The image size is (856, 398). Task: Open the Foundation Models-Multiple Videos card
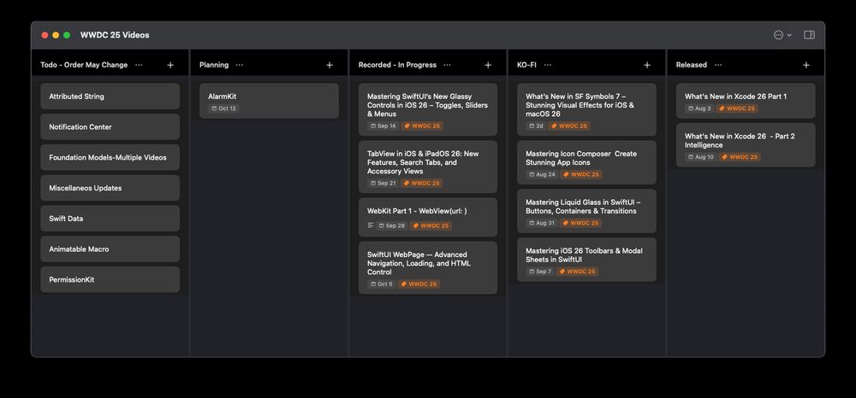(110, 157)
